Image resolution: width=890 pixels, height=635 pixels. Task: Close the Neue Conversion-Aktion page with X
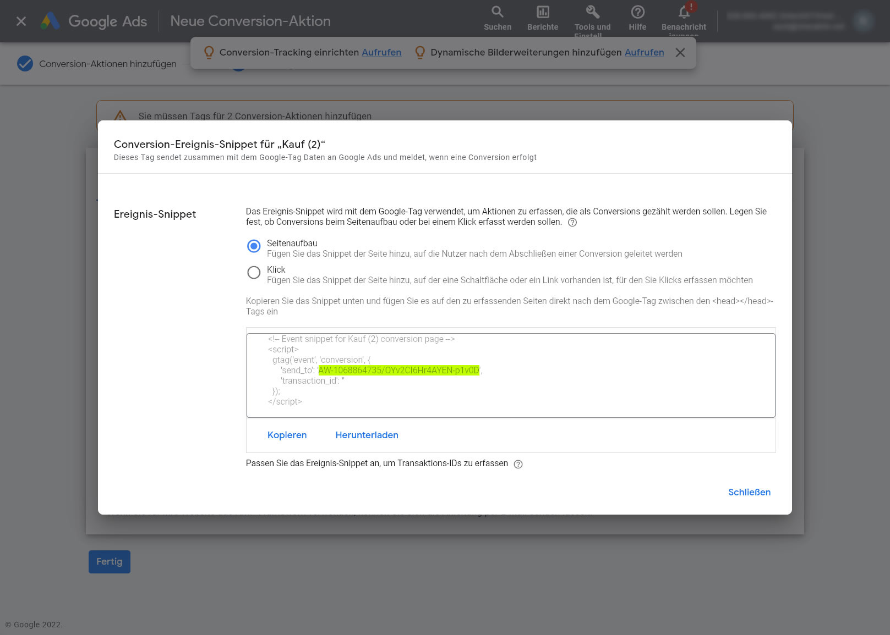coord(21,21)
